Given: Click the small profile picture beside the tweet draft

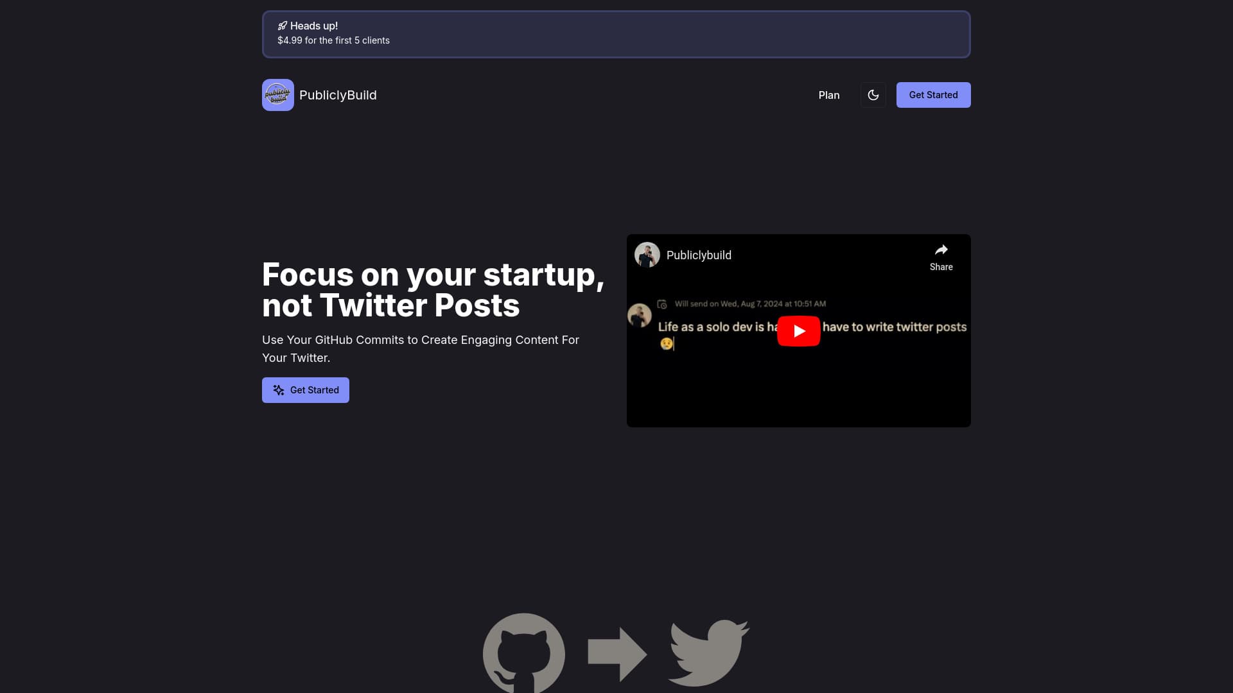Looking at the screenshot, I should click(x=640, y=315).
